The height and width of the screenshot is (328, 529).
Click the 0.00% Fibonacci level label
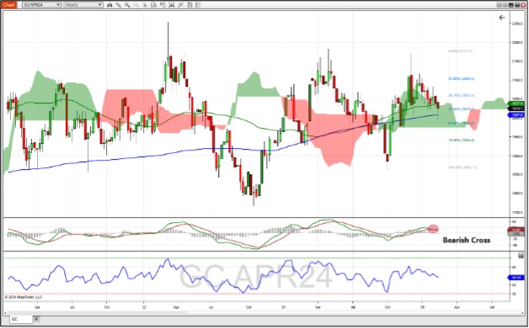click(461, 51)
